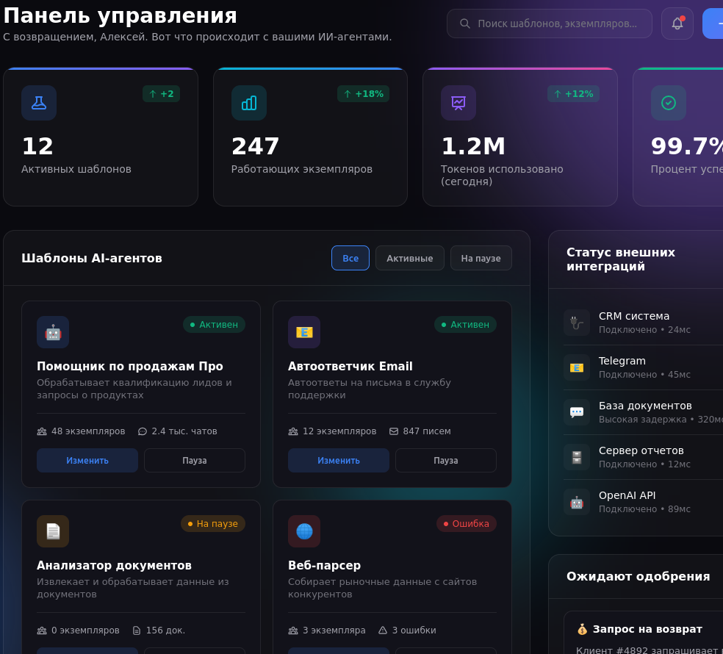
Task: Click the Ошибка badge on Веб-парсер
Action: (x=467, y=523)
